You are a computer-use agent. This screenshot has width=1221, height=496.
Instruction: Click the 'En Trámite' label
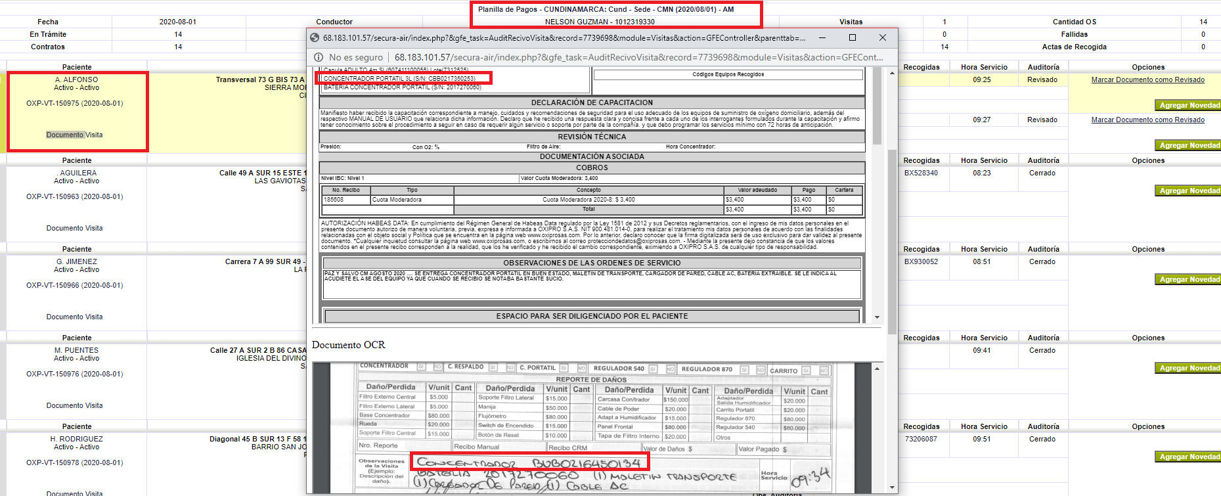(48, 34)
